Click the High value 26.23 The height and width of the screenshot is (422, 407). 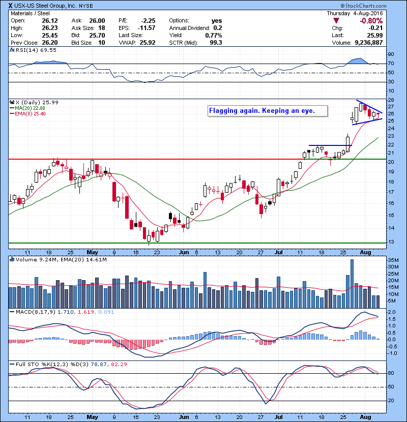49,28
